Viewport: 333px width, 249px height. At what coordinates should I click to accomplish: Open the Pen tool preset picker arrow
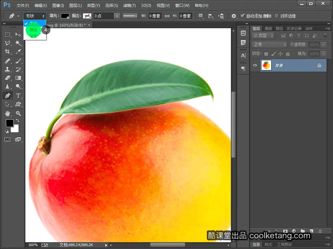(18, 16)
